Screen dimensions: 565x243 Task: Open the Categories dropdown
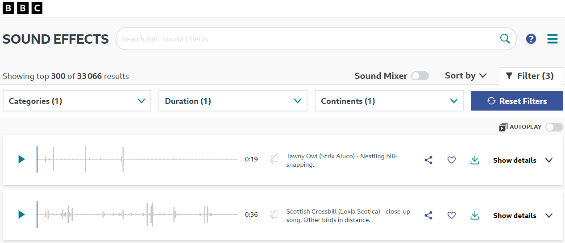tap(77, 101)
